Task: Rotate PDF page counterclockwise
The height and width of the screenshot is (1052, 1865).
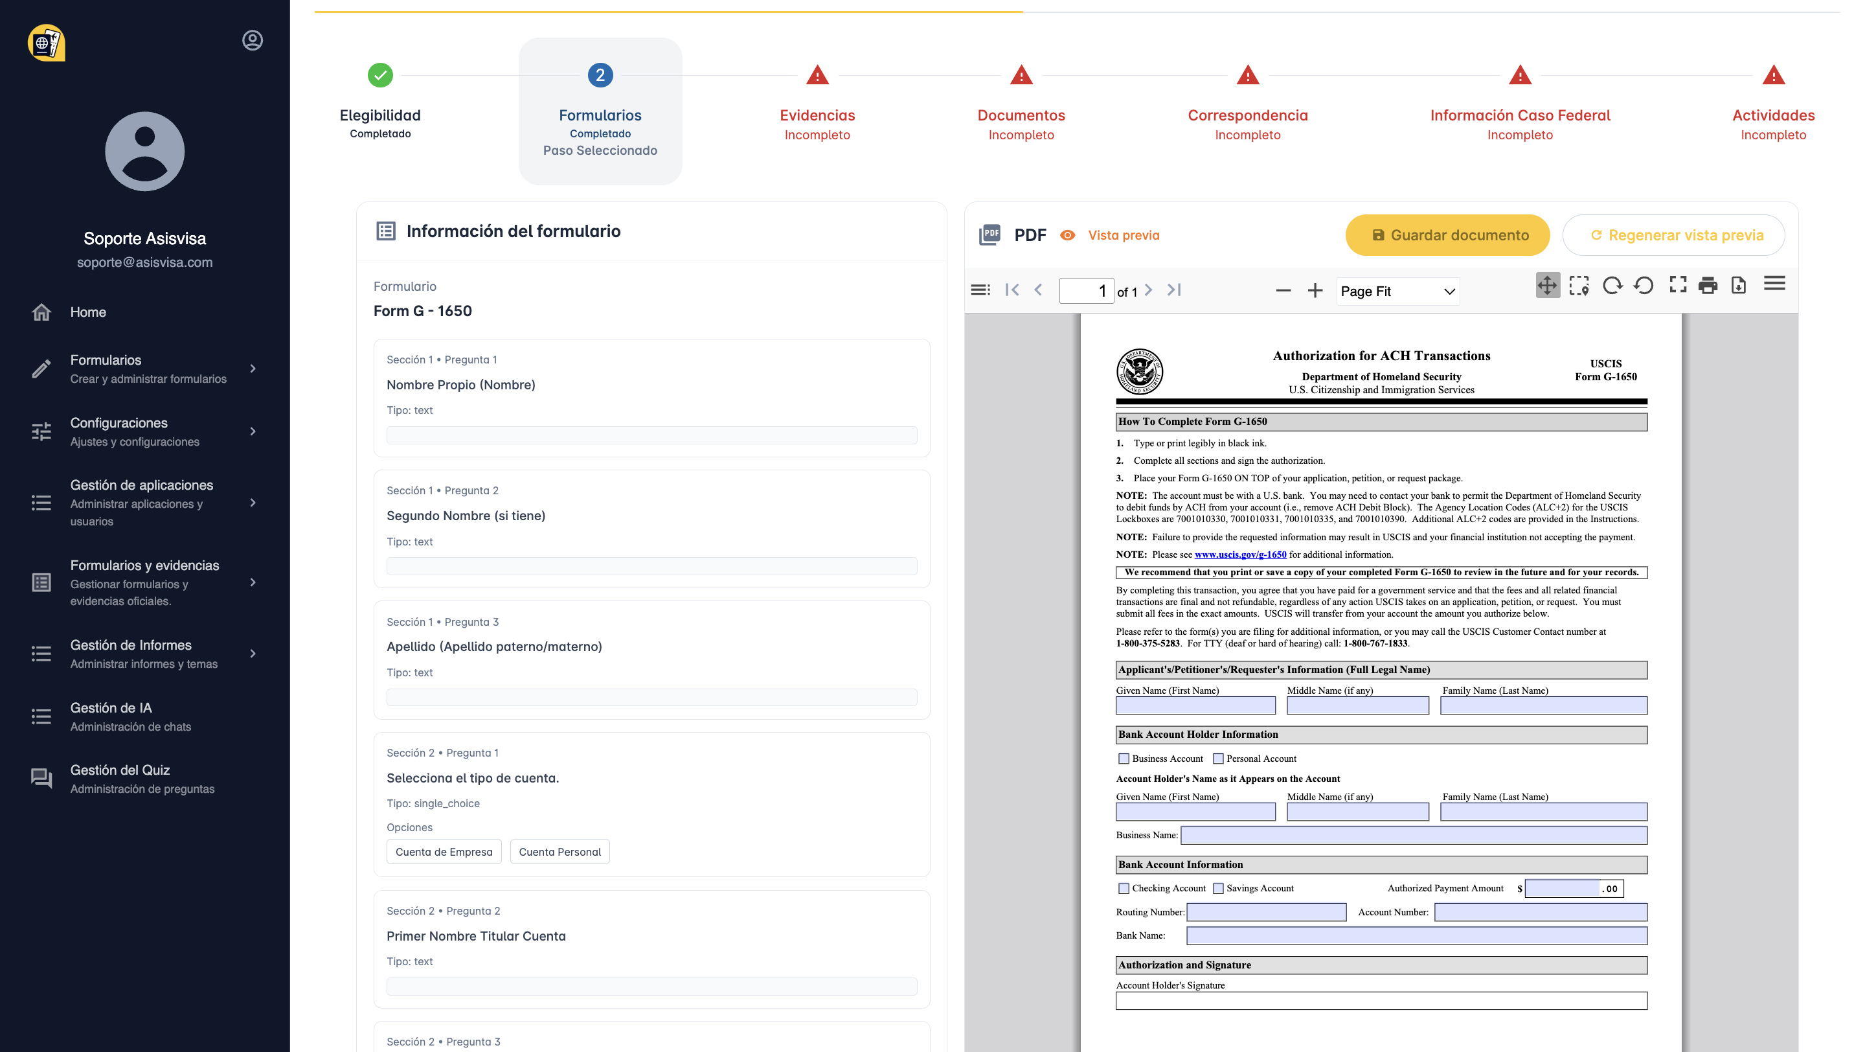Action: [1644, 286]
